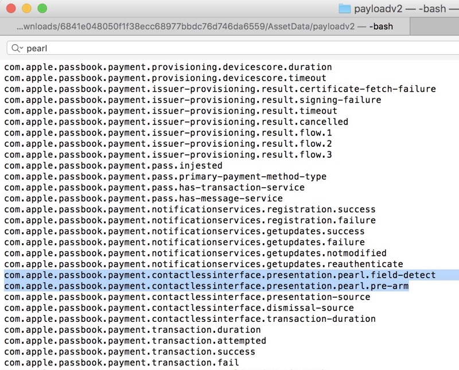459x370 pixels.
Task: Click line ending pass.injested
Action: coord(113,166)
